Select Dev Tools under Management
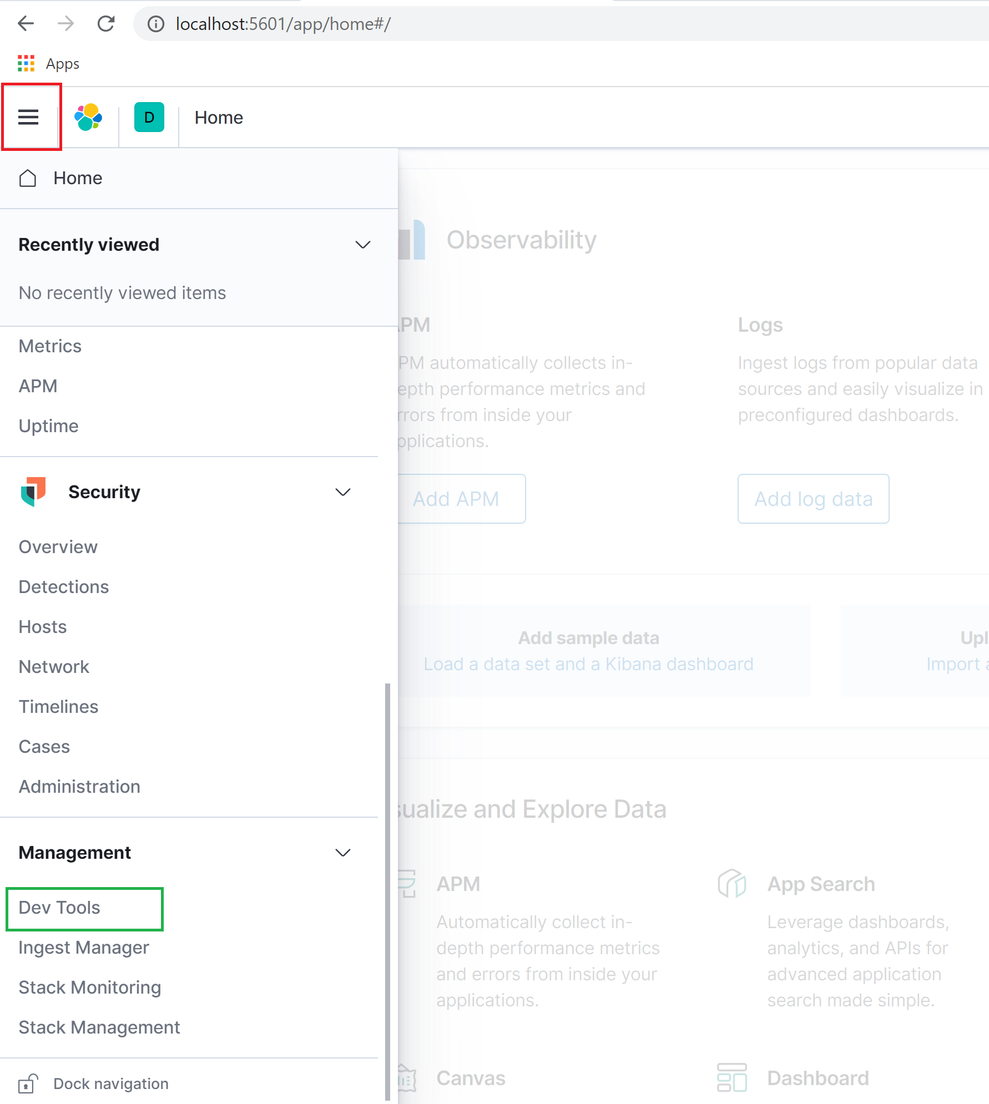989x1104 pixels. click(x=58, y=907)
